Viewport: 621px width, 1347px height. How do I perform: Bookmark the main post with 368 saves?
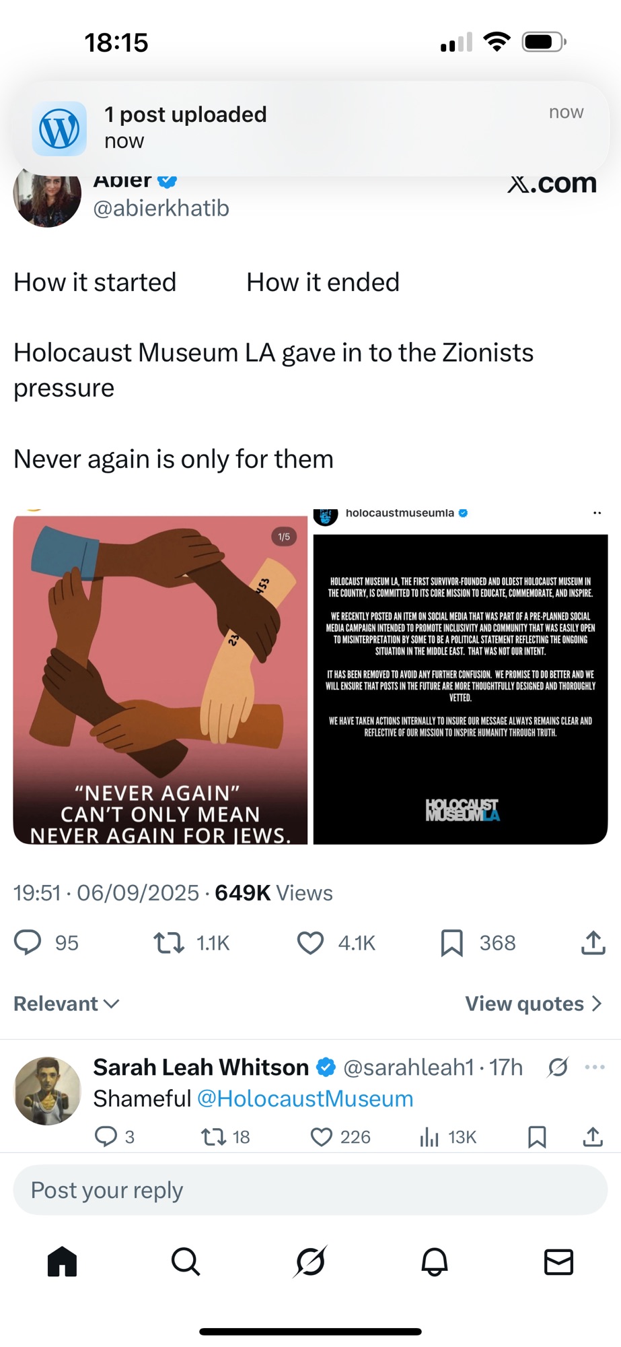[x=451, y=942]
